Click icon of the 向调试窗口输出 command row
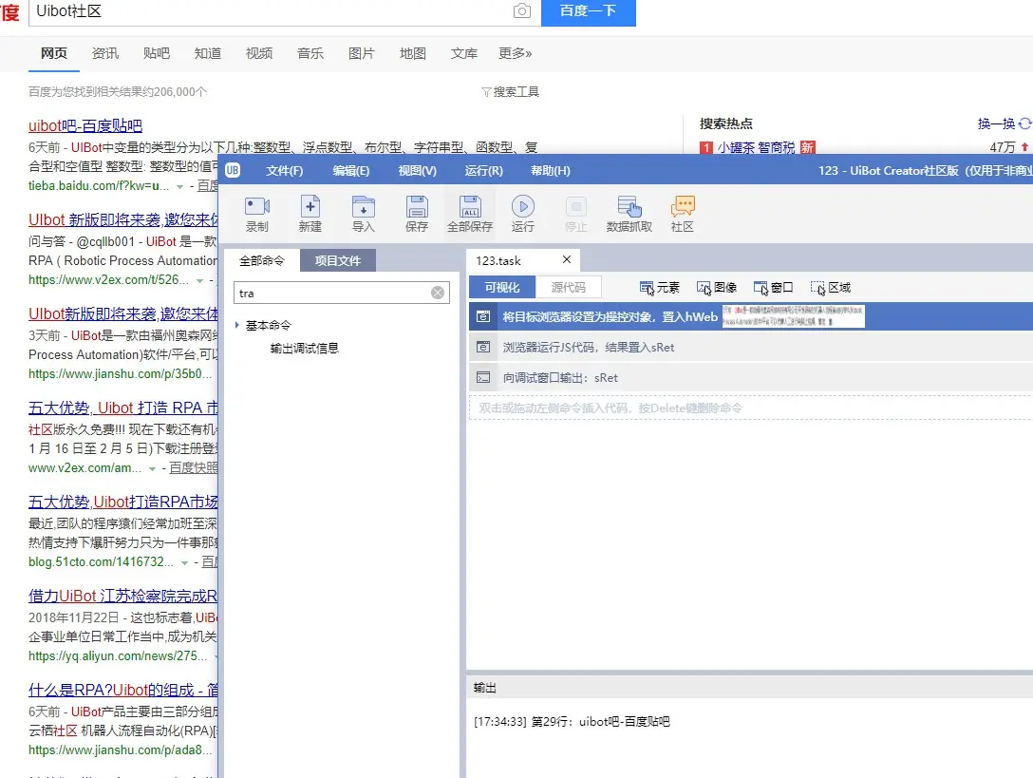The width and height of the screenshot is (1033, 778). [x=483, y=378]
